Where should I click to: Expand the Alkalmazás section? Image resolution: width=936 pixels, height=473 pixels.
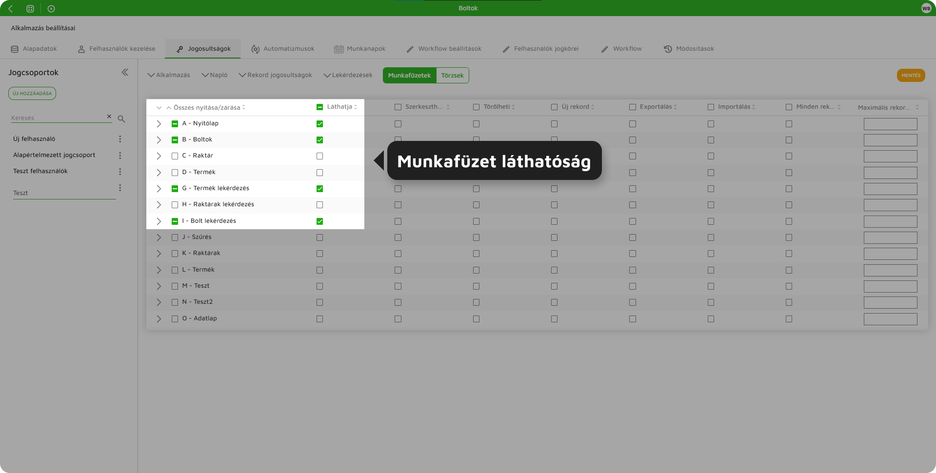click(169, 75)
